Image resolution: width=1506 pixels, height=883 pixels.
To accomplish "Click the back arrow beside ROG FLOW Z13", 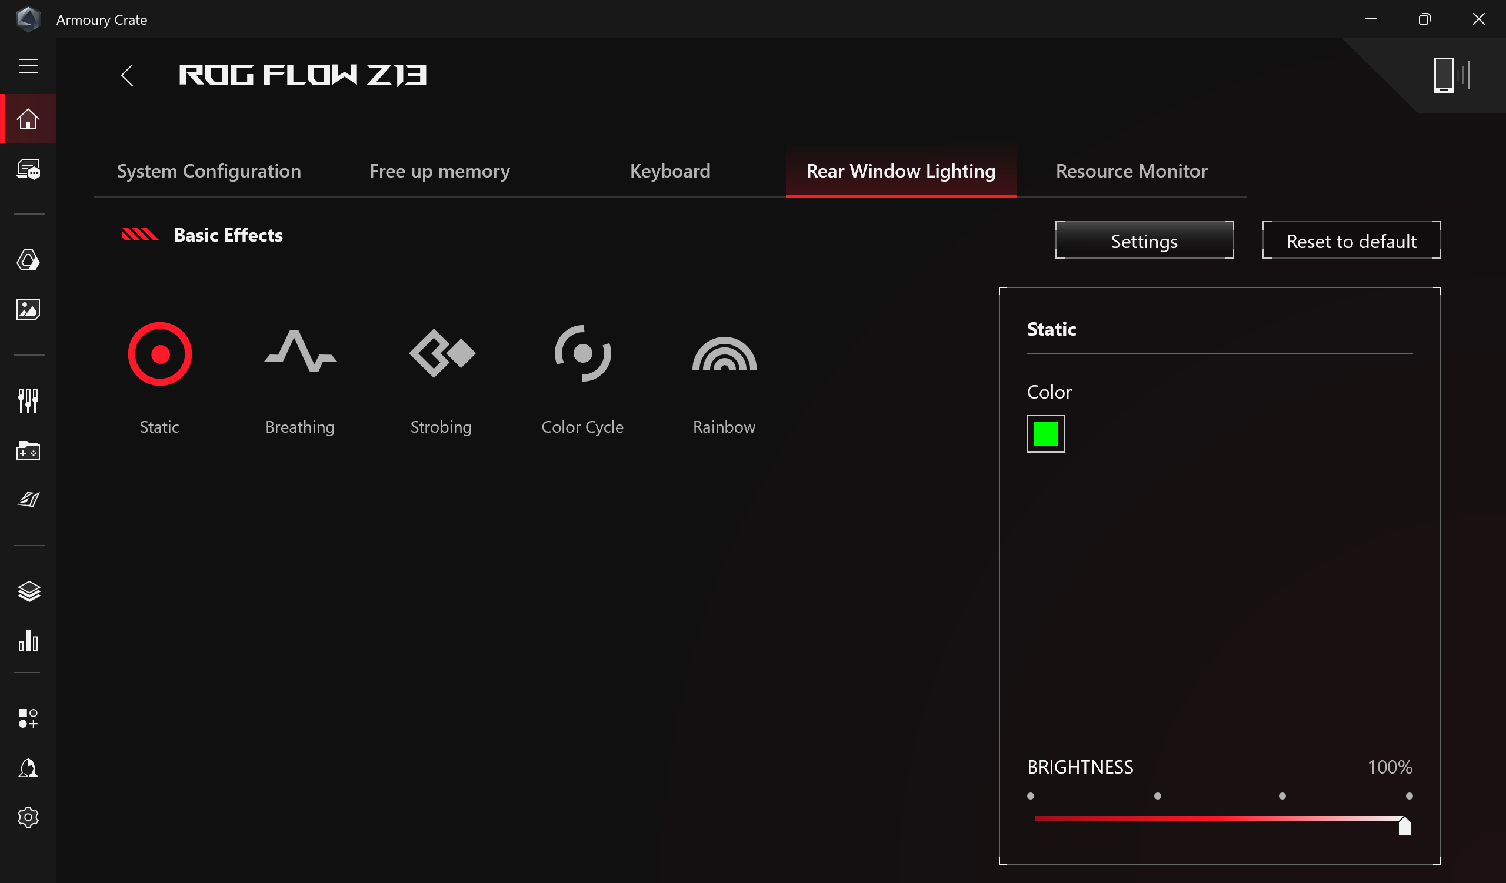I will pyautogui.click(x=127, y=75).
